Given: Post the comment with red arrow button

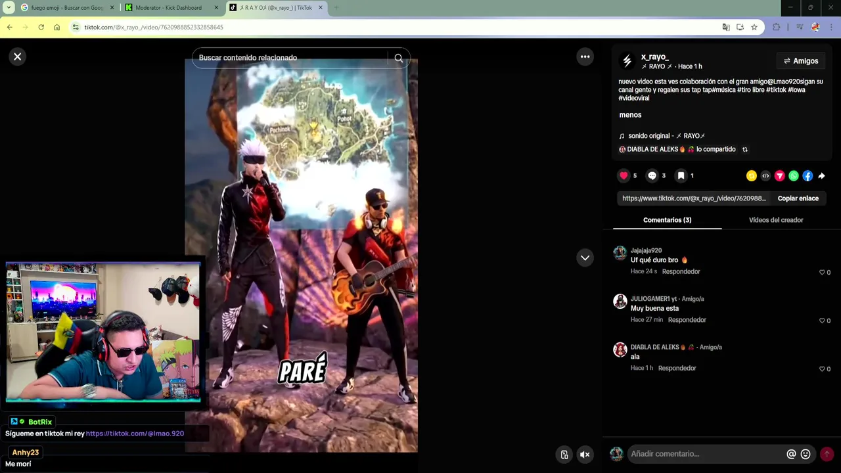Looking at the screenshot, I should tap(827, 454).
